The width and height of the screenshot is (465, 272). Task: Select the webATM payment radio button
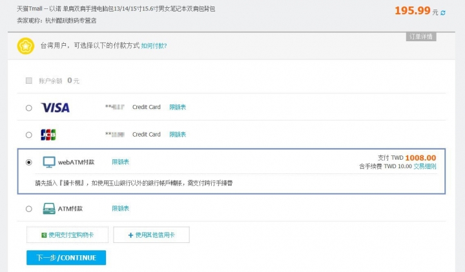29,162
